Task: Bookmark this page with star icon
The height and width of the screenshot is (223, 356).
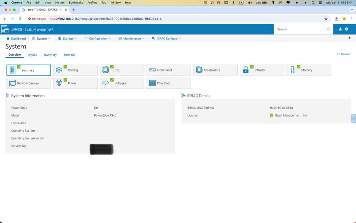Action: point(326,19)
